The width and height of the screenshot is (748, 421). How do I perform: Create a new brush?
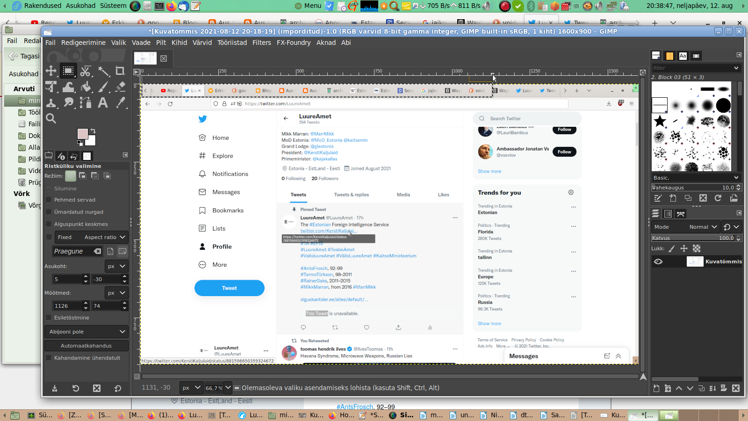(673, 198)
